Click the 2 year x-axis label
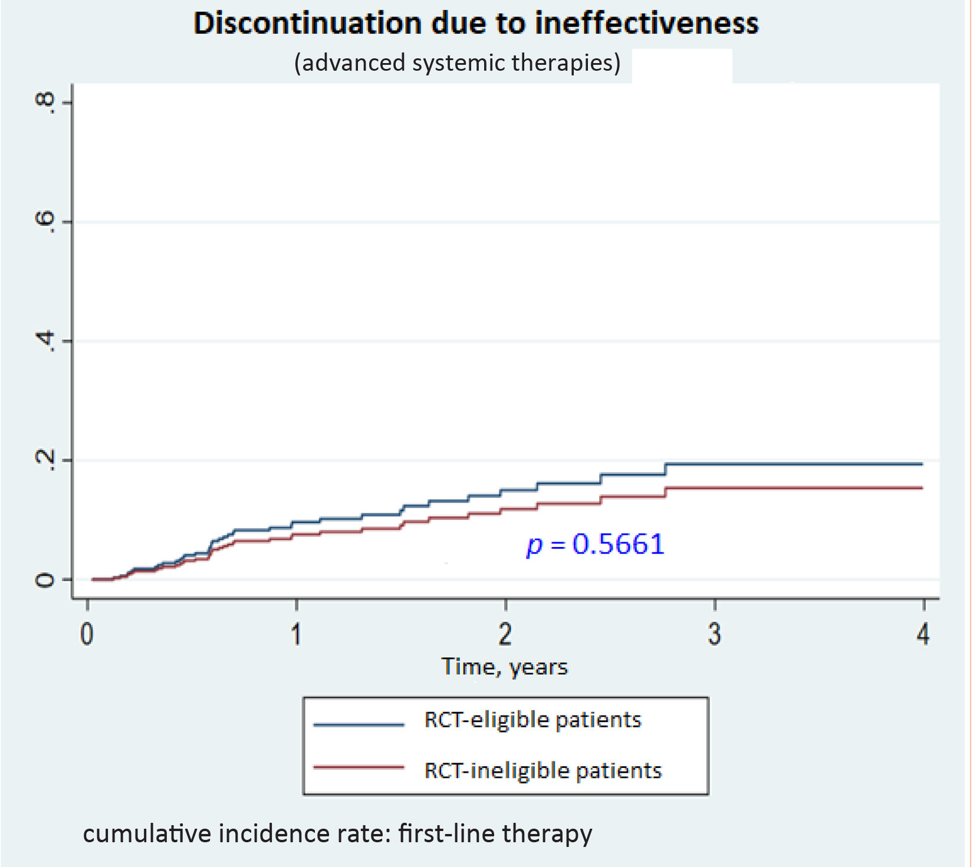This screenshot has height=867, width=973. click(505, 634)
